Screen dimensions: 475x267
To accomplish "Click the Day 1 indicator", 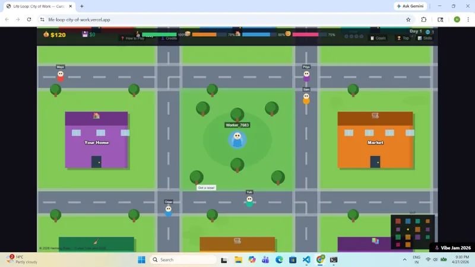I will [416, 31].
